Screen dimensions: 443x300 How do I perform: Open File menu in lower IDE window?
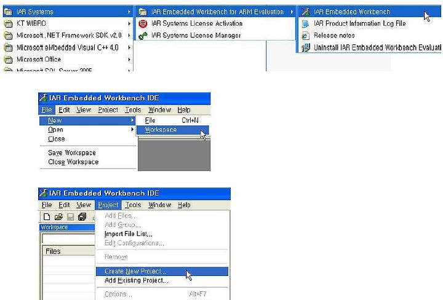click(x=47, y=205)
